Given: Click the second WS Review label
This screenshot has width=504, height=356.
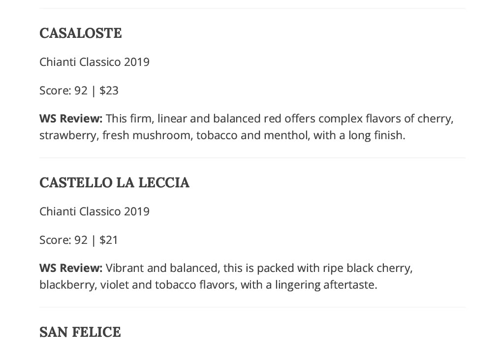Looking at the screenshot, I should click(71, 268).
